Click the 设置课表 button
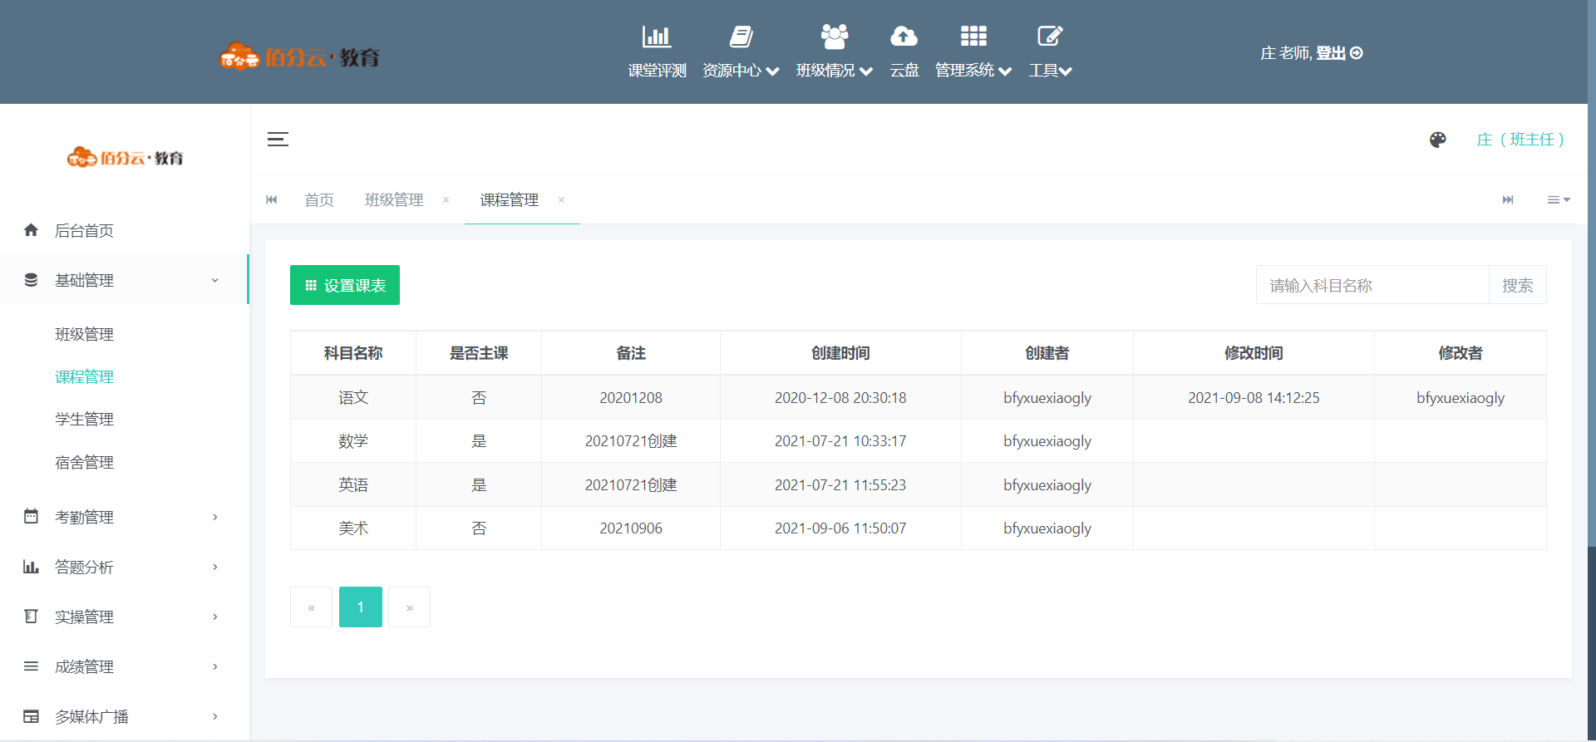The image size is (1596, 742). (x=345, y=285)
